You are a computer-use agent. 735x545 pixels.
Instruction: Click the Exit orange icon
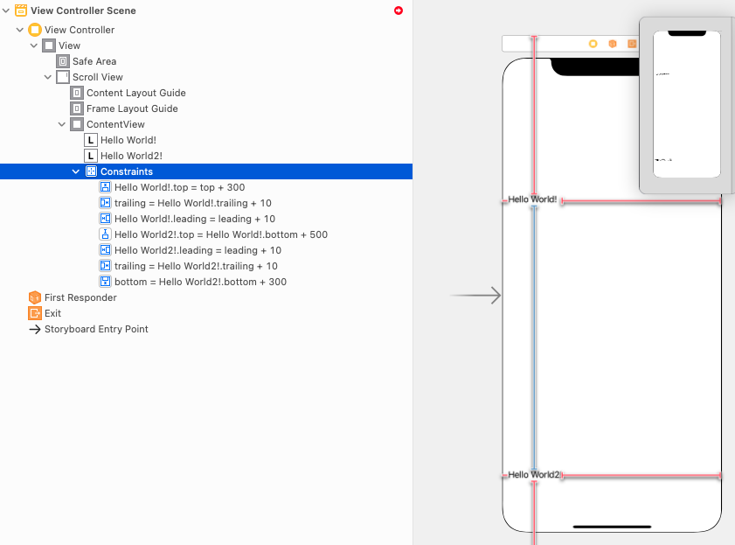[35, 313]
